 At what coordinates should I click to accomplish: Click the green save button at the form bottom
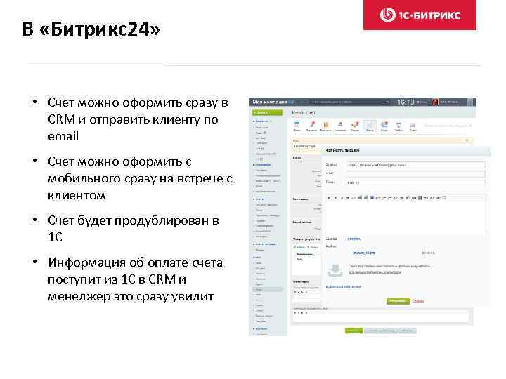pyautogui.click(x=353, y=331)
